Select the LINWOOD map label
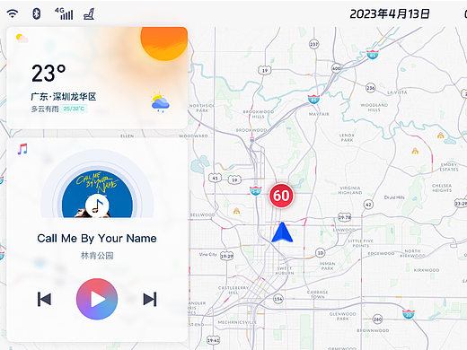Viewport: 467px width, 350px height. 344,230
